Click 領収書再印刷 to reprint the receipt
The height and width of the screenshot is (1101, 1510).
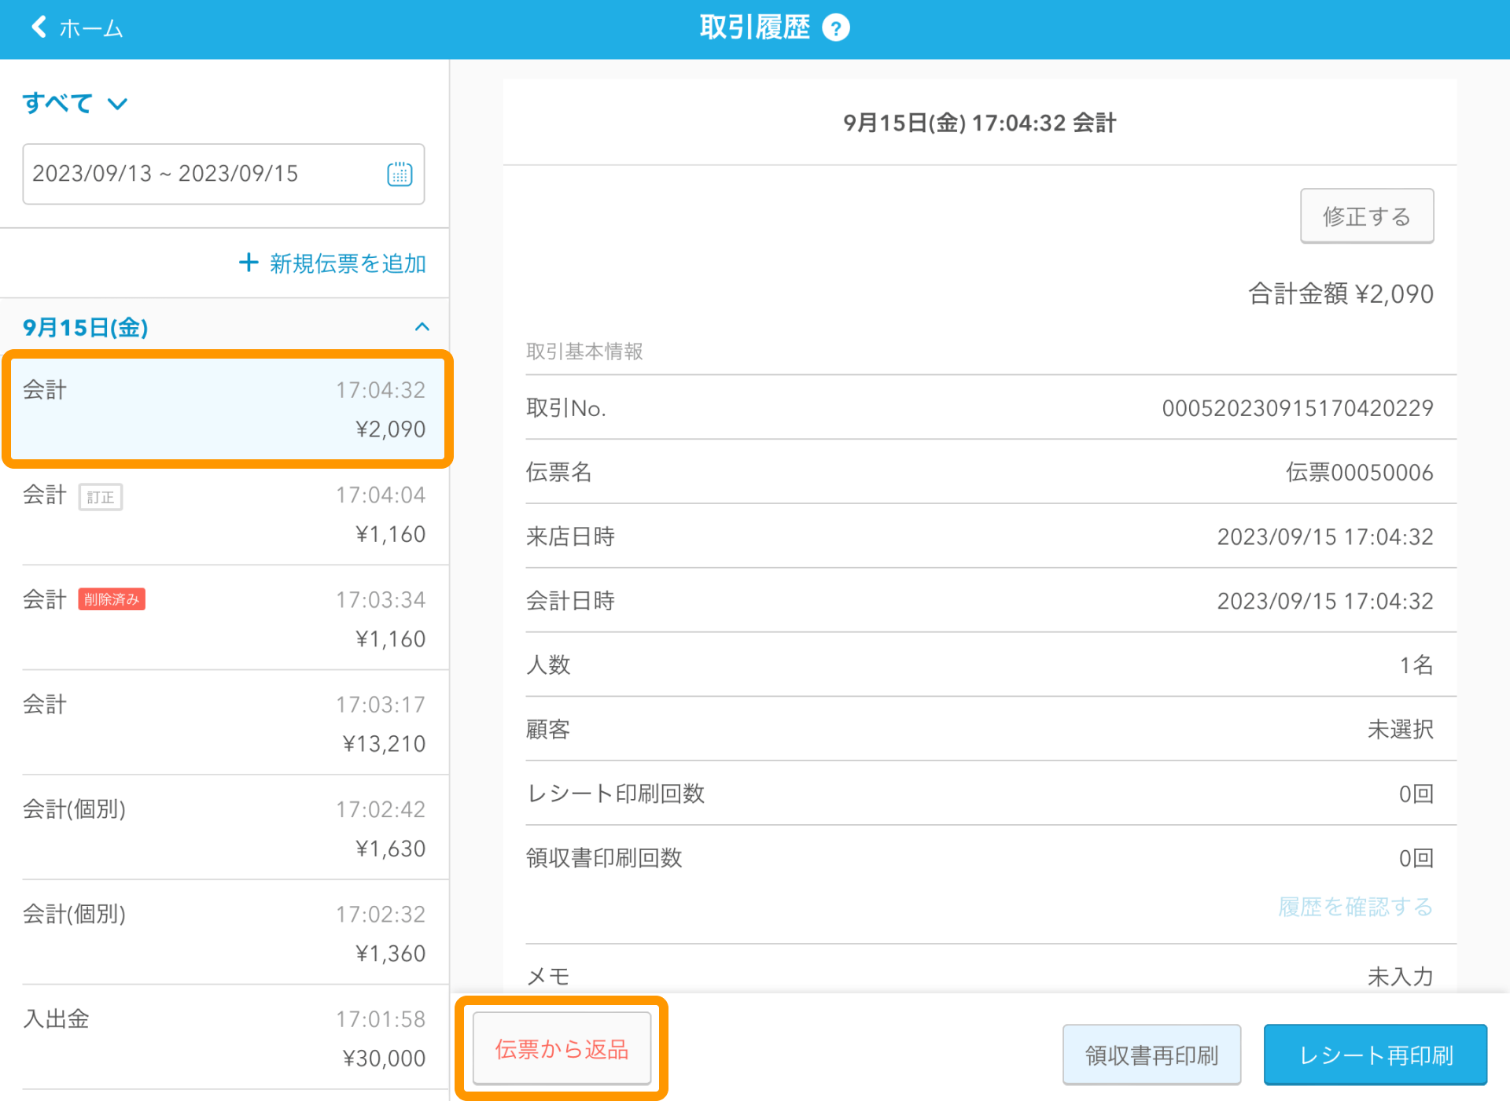[x=1151, y=1054]
